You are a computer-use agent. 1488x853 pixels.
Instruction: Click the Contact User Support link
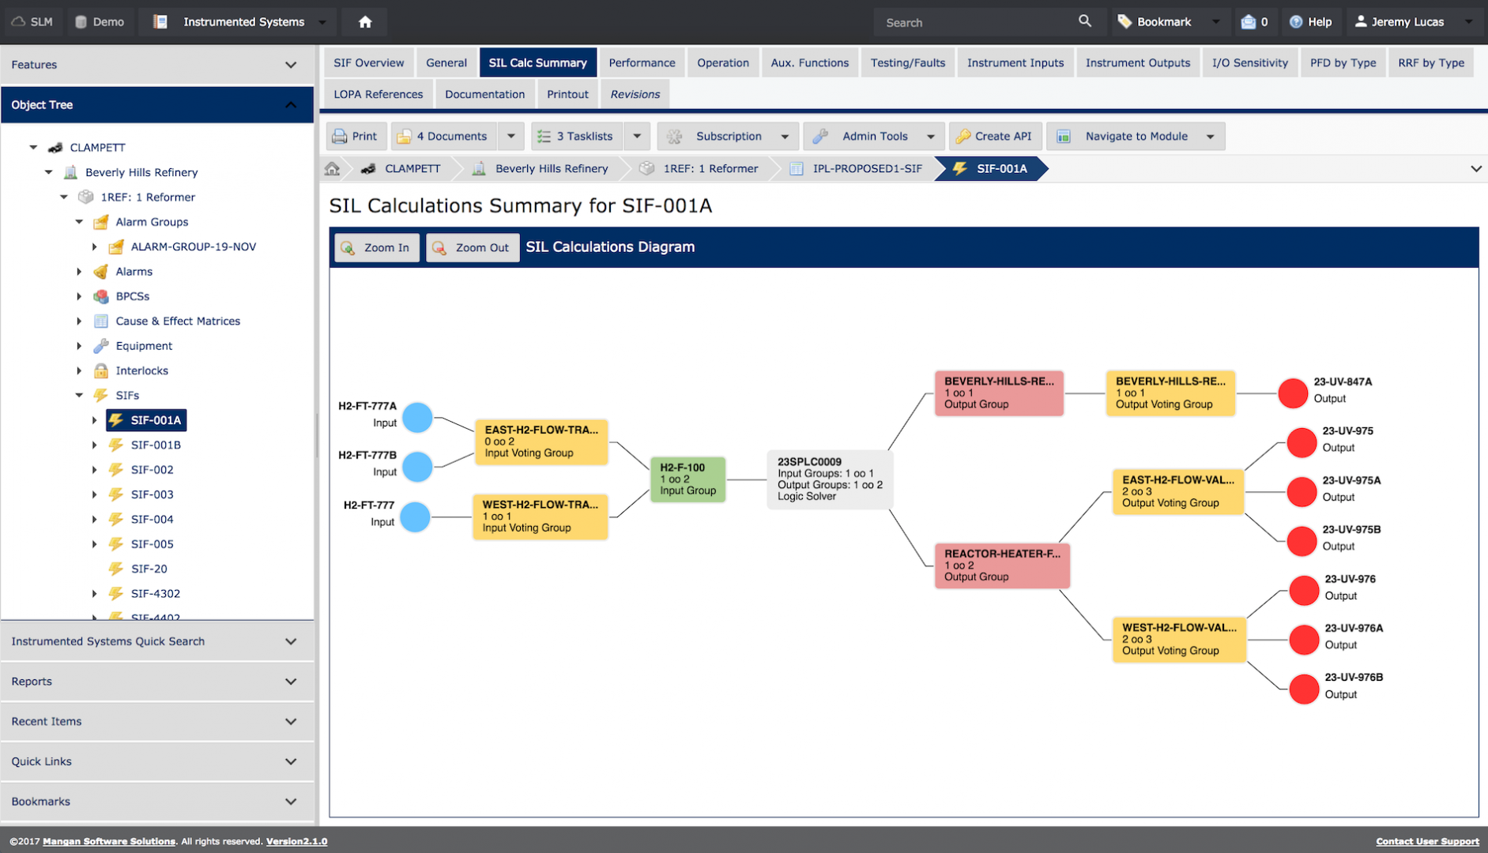click(1427, 841)
